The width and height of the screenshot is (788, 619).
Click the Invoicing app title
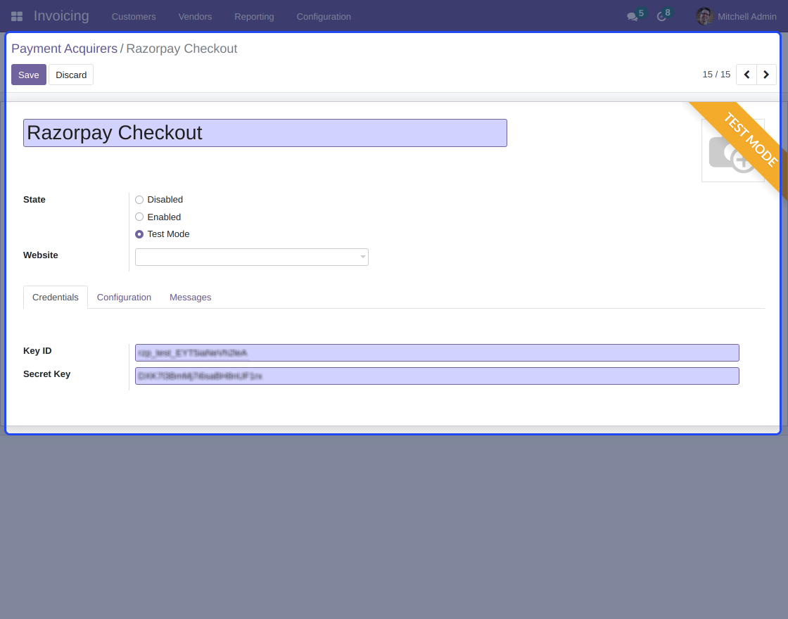(x=61, y=16)
